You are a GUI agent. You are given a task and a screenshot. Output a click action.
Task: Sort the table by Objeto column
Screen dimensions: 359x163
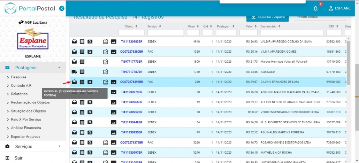(131, 26)
